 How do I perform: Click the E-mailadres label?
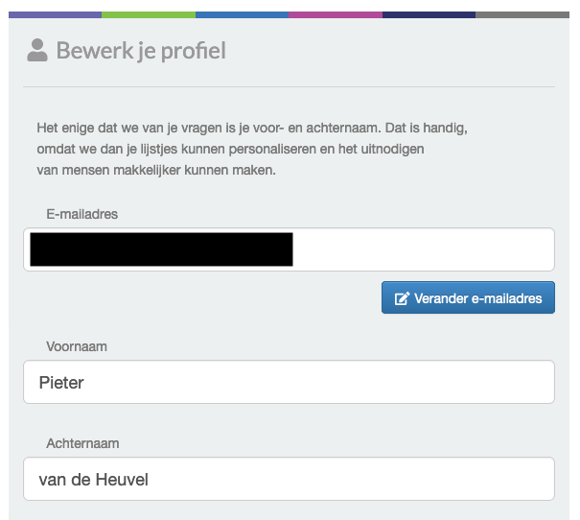click(81, 214)
